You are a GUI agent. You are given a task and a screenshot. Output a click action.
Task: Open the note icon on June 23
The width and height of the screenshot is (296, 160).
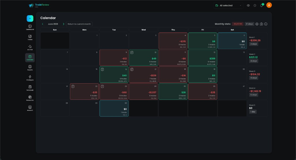point(102,86)
